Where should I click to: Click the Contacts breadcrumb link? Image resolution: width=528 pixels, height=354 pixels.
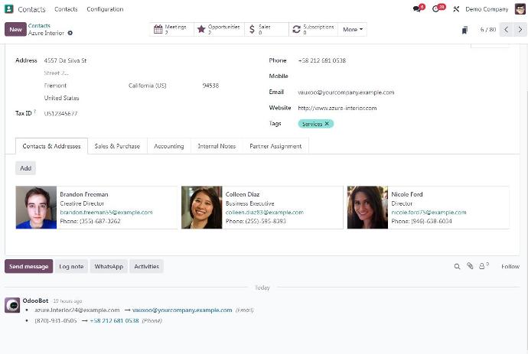tap(39, 25)
